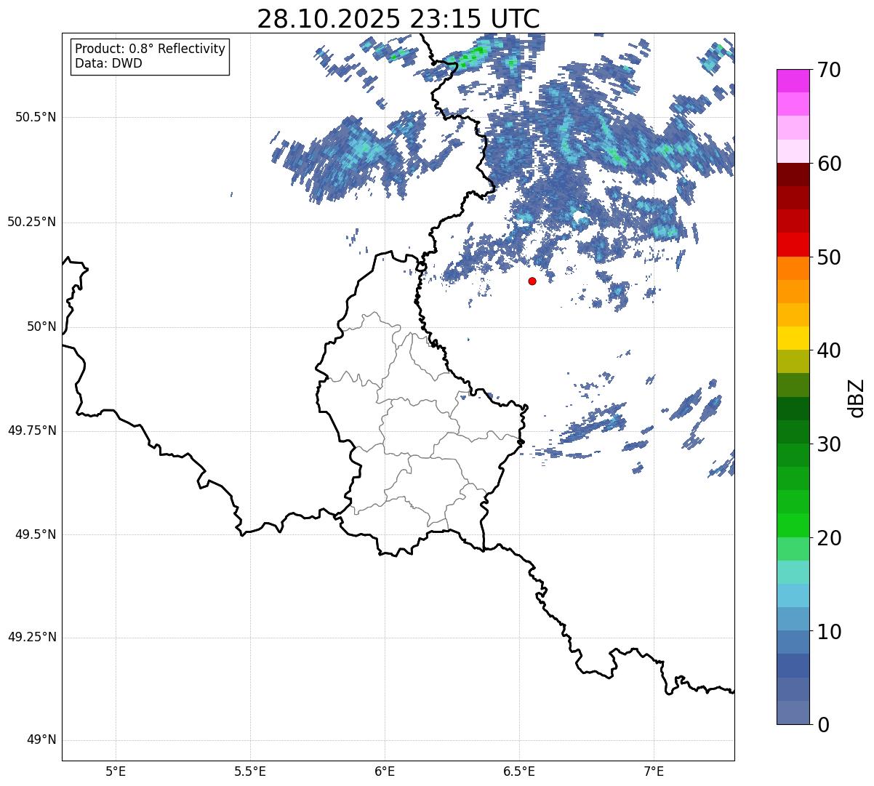
Task: Click the 30 colorbar tick label
Action: tap(830, 444)
